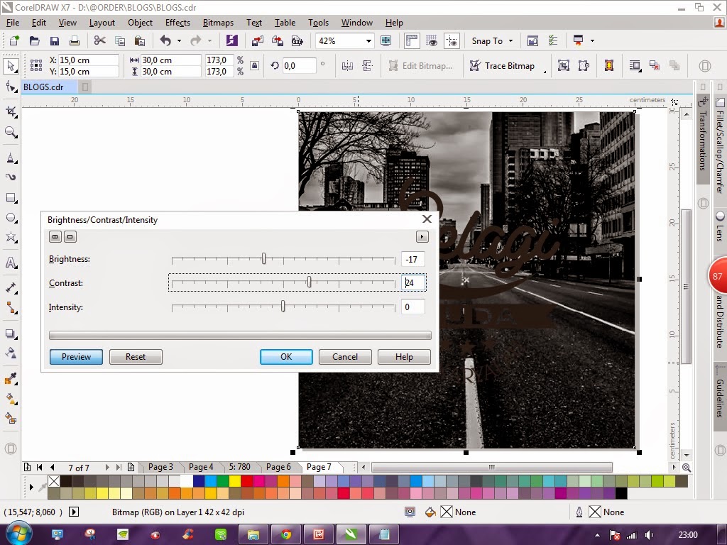Click the Contrast slider handle

point(310,282)
